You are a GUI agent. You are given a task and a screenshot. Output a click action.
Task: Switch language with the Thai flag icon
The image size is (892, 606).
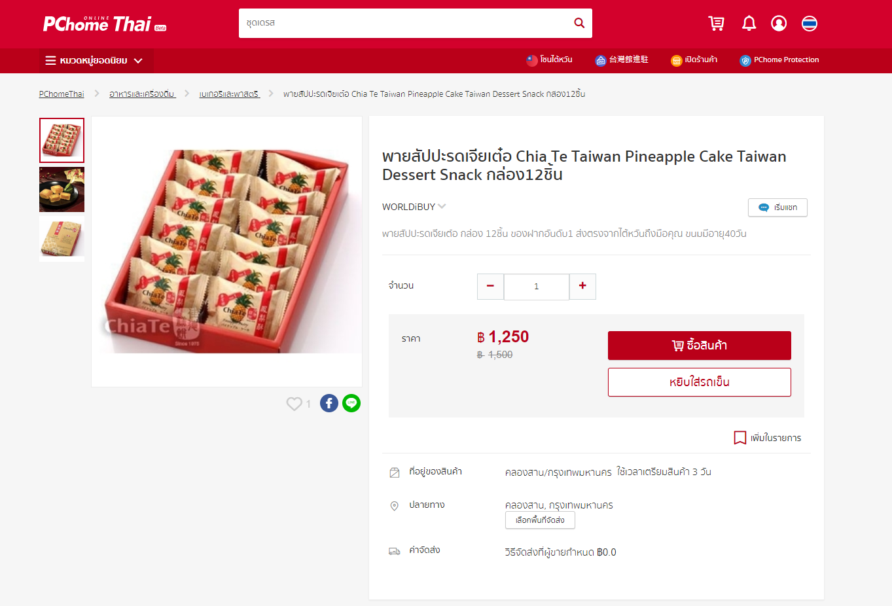point(810,24)
